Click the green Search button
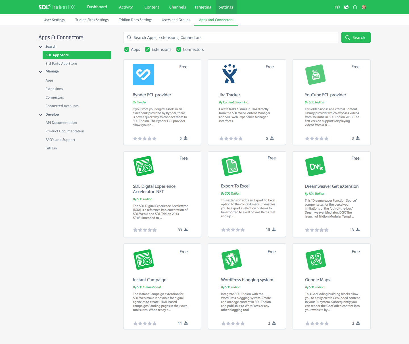 pos(356,37)
